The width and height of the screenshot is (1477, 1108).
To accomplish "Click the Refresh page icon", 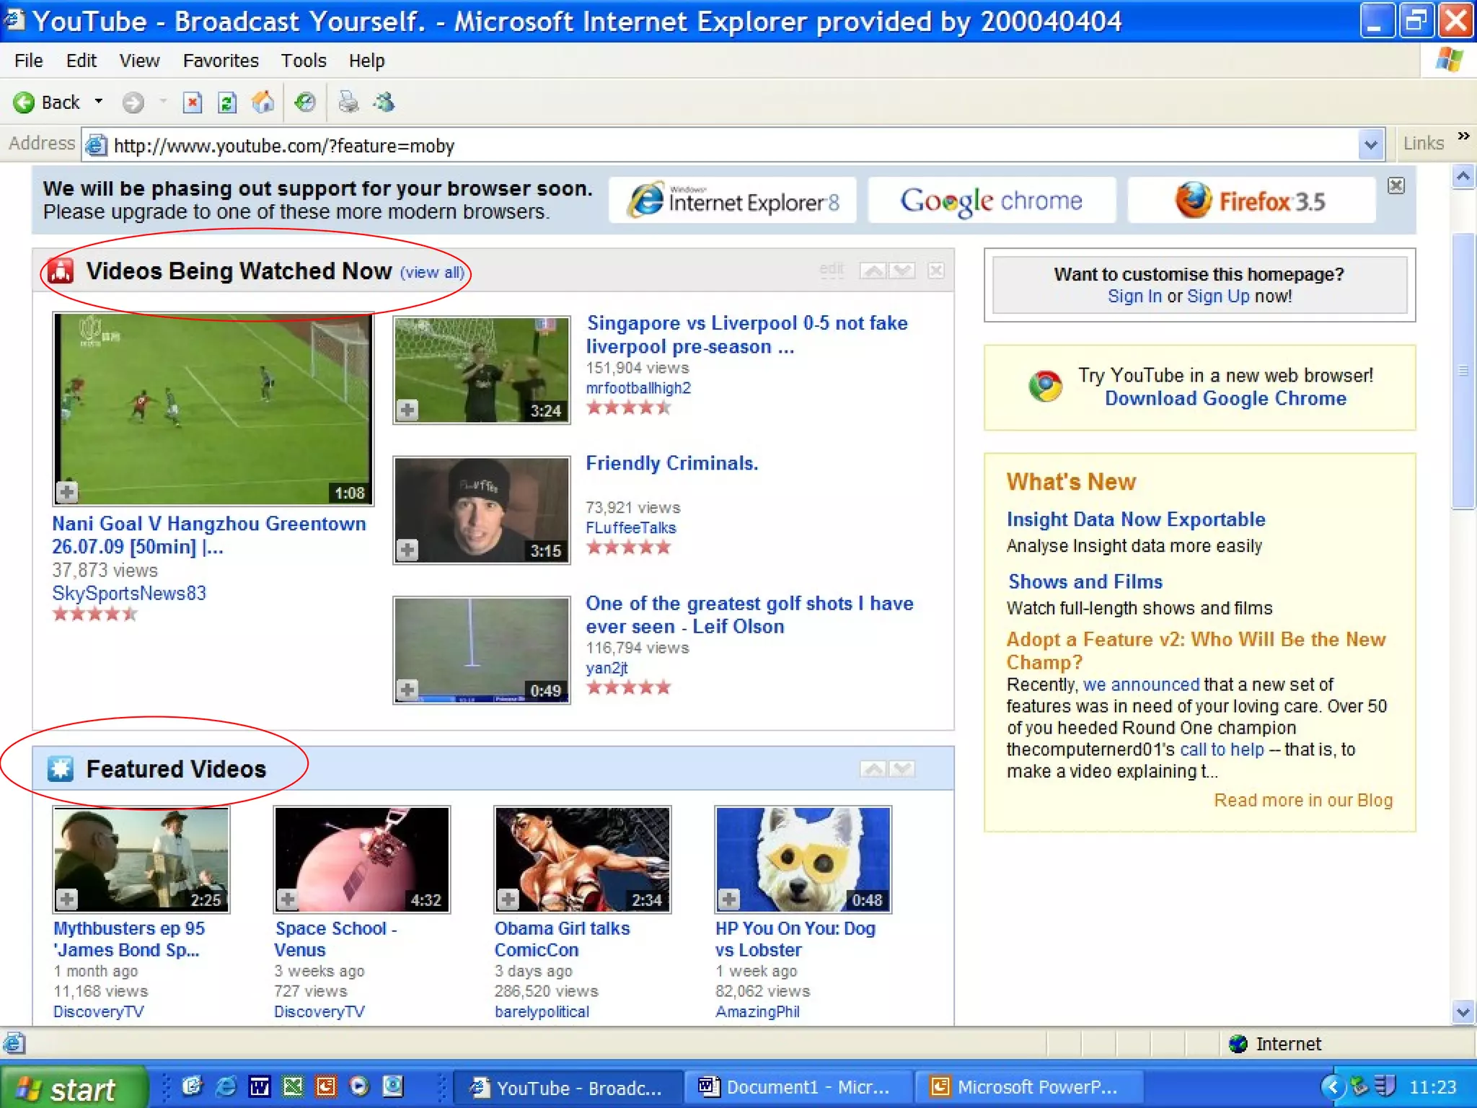I will [x=227, y=102].
